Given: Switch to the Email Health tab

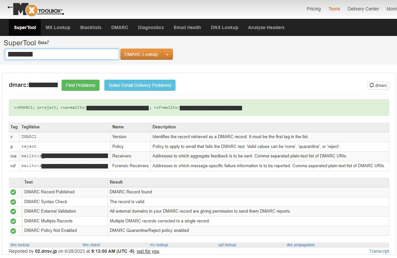Looking at the screenshot, I should tap(188, 27).
